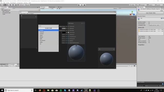The width and height of the screenshot is (164, 92).
Task: Select Main Camera in Hierarchy
Action: 6,11
